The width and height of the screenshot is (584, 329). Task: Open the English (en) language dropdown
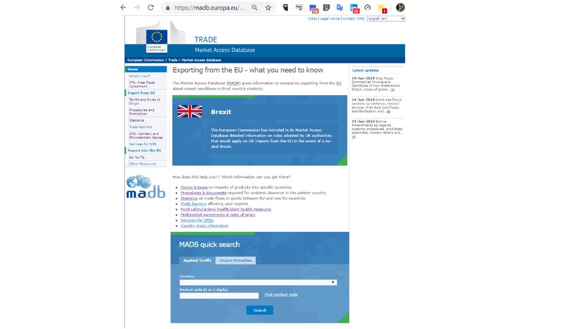pyautogui.click(x=386, y=19)
